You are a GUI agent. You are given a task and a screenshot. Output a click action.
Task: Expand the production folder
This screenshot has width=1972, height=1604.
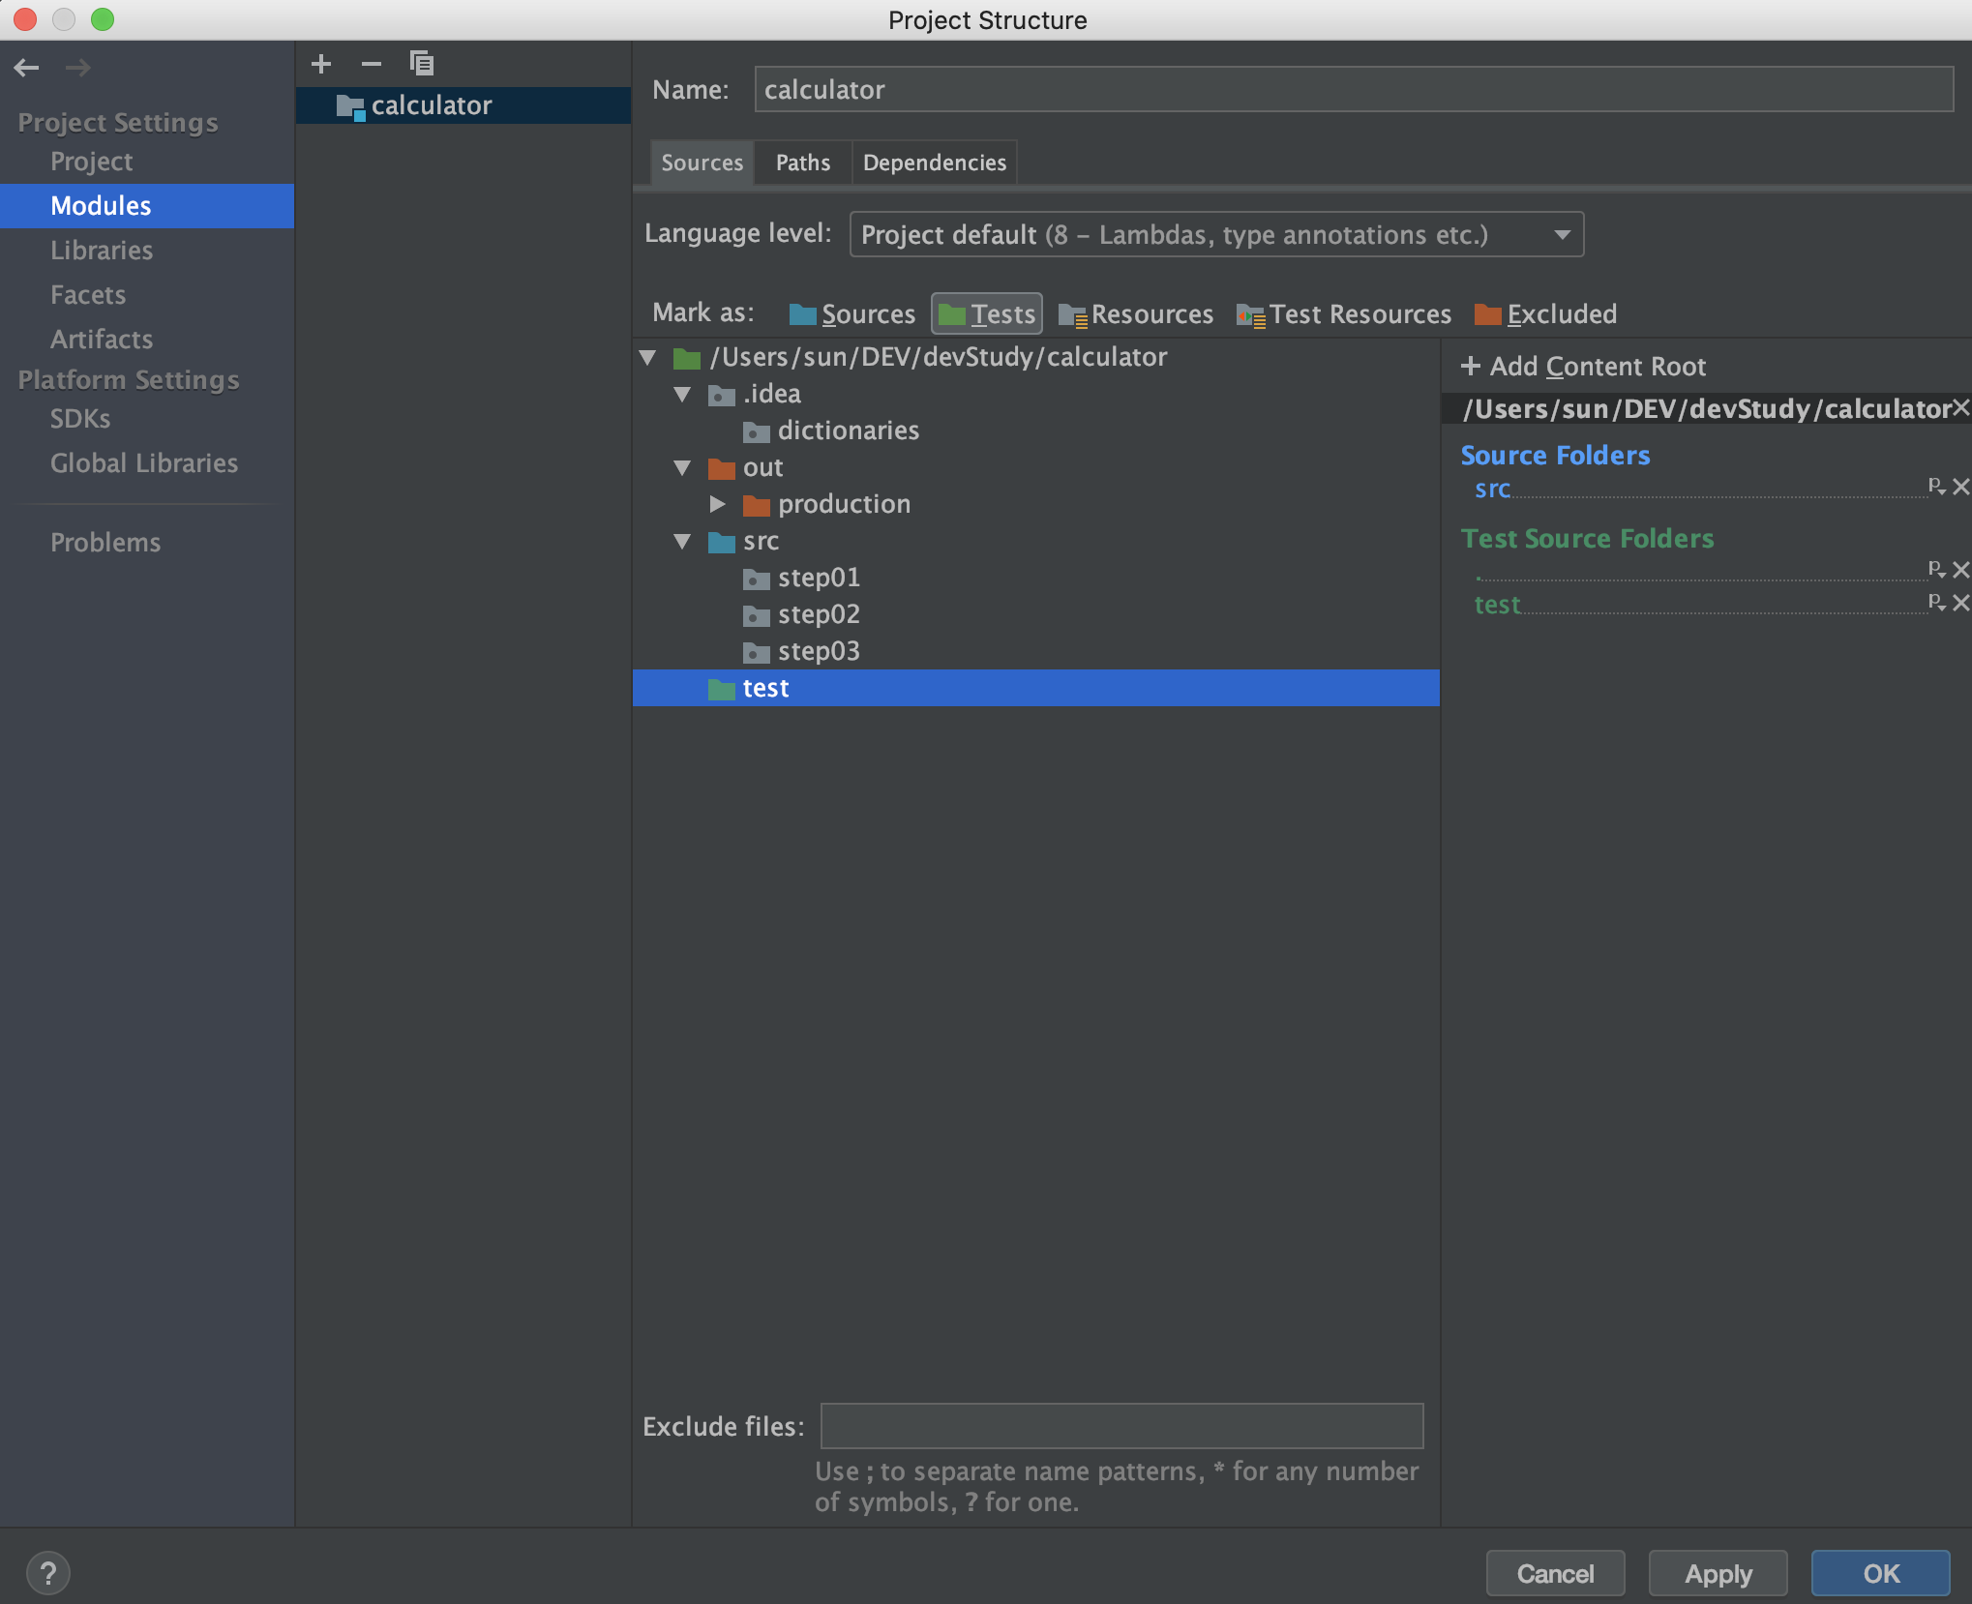(x=717, y=504)
